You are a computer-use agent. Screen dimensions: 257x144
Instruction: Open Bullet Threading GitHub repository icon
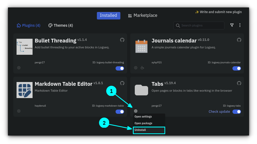point(122,40)
